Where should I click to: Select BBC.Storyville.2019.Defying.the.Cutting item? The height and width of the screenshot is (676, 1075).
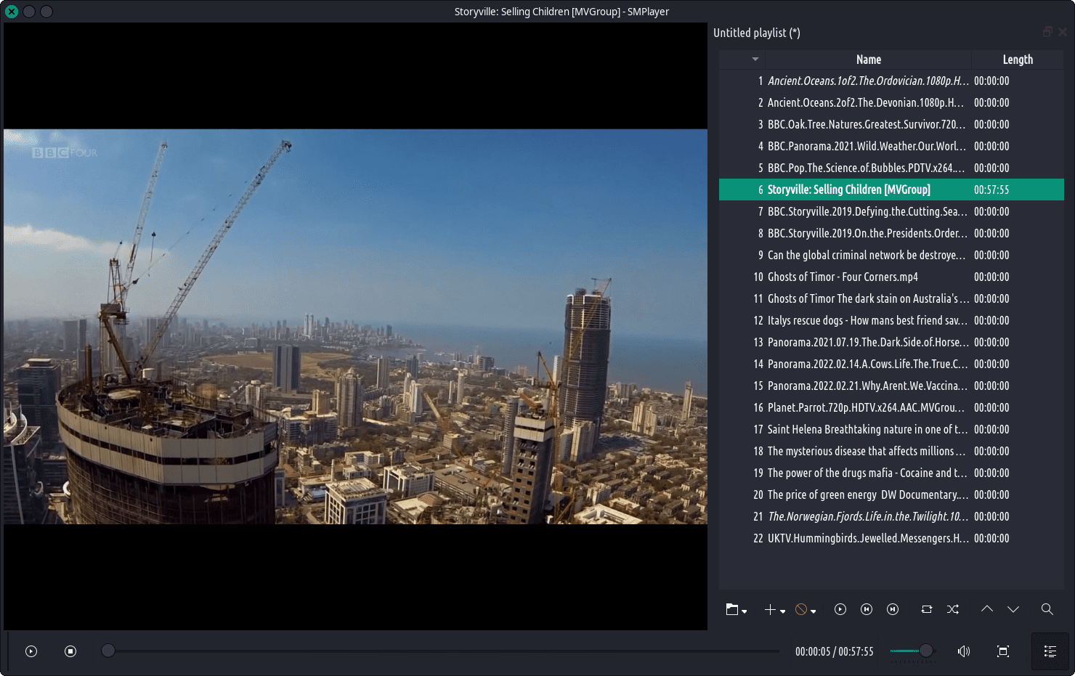point(891,211)
